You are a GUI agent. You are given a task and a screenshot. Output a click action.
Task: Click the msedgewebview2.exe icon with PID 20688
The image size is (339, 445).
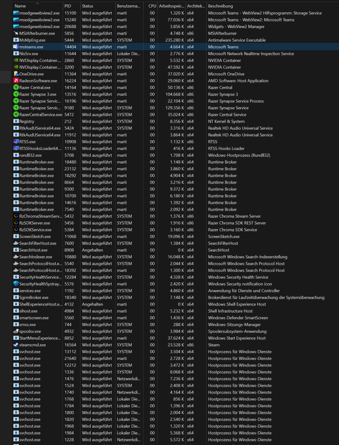(16, 26)
